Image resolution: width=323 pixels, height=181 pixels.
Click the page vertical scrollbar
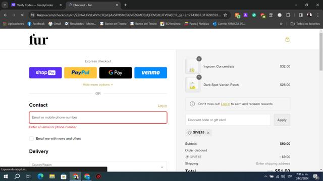tap(321, 51)
